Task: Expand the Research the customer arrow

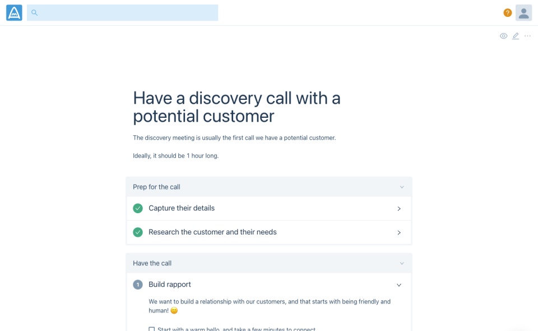Action: (x=399, y=232)
